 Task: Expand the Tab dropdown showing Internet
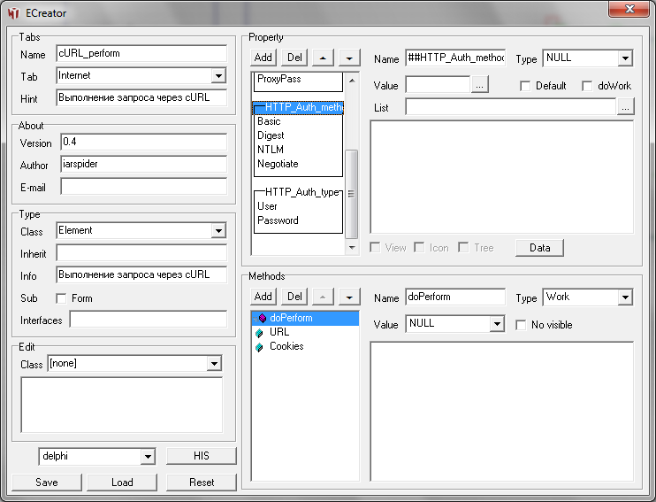[x=218, y=76]
